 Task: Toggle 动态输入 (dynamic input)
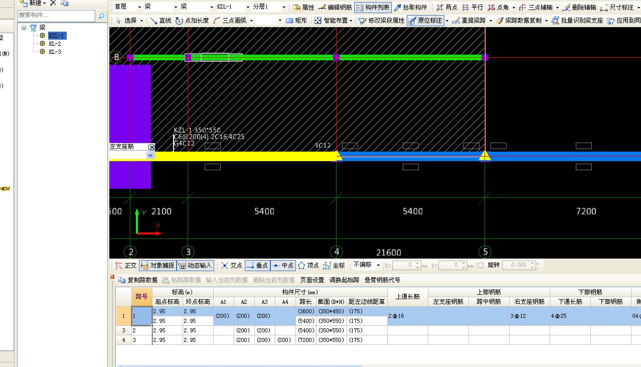click(195, 266)
